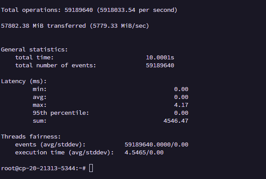Click the avg latency label

(x=39, y=97)
